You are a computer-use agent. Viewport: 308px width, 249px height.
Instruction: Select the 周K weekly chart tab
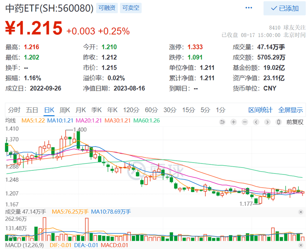(x=65, y=110)
